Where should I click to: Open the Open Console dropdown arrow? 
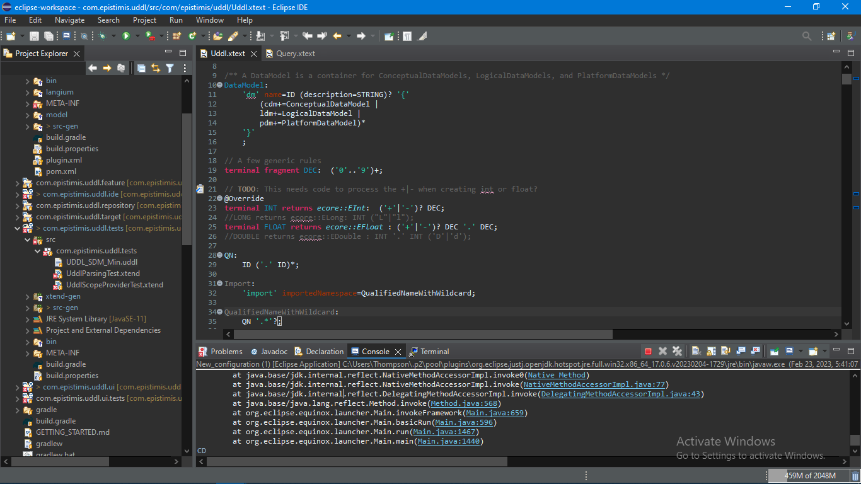tap(824, 351)
